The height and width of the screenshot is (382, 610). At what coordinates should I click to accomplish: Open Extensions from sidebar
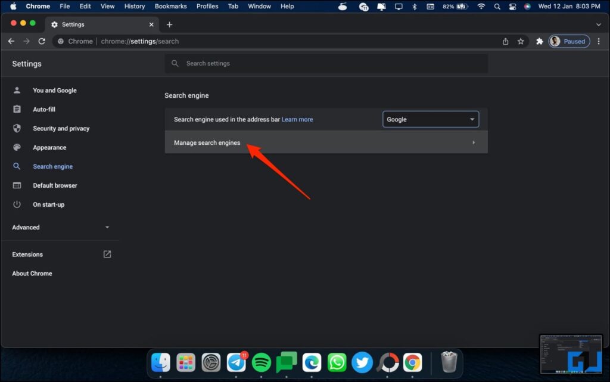coord(27,254)
